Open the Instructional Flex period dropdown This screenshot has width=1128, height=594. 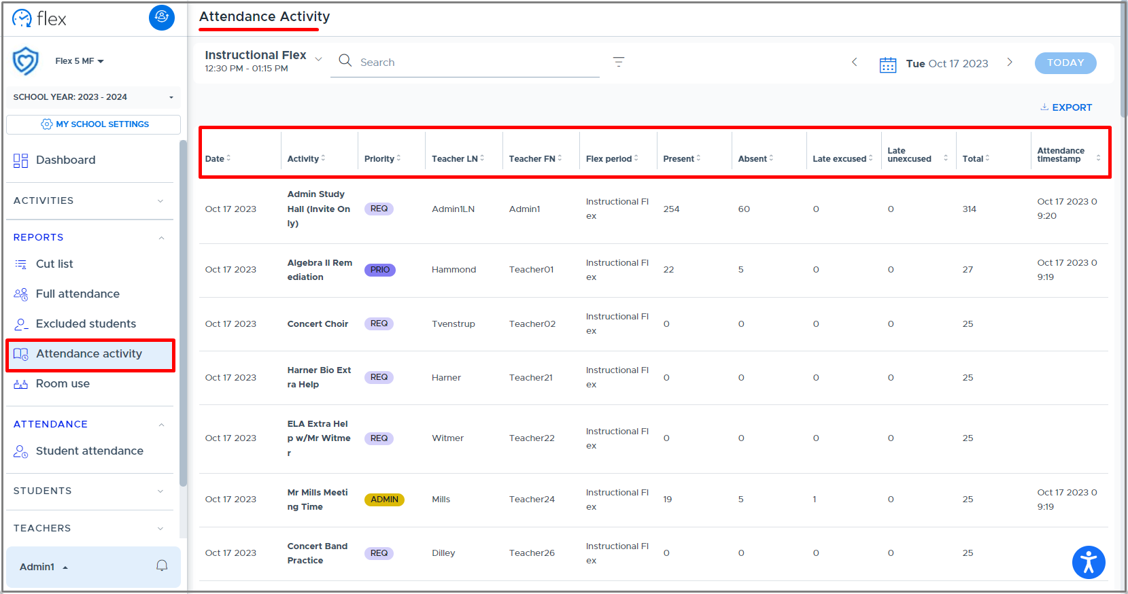coord(263,60)
